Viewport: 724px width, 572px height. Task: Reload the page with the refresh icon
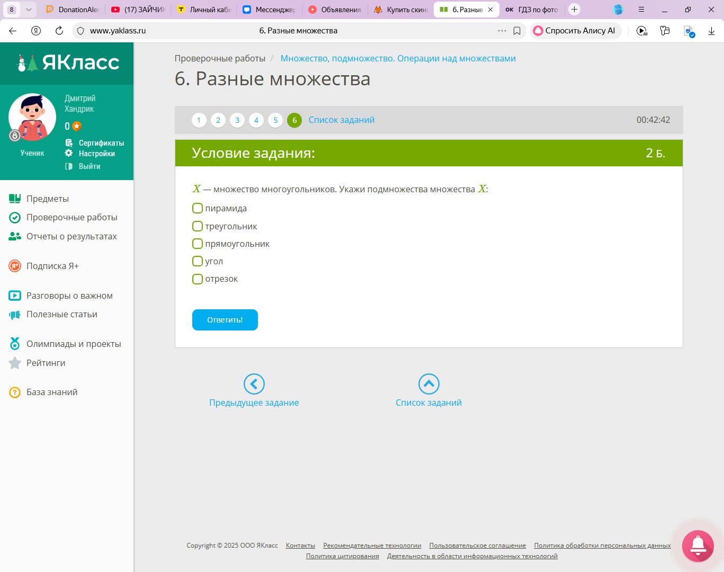[59, 31]
